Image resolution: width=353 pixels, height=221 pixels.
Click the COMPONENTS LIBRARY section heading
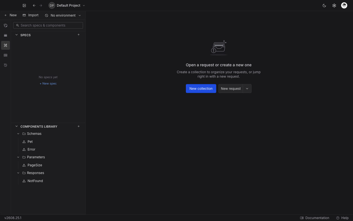click(39, 127)
